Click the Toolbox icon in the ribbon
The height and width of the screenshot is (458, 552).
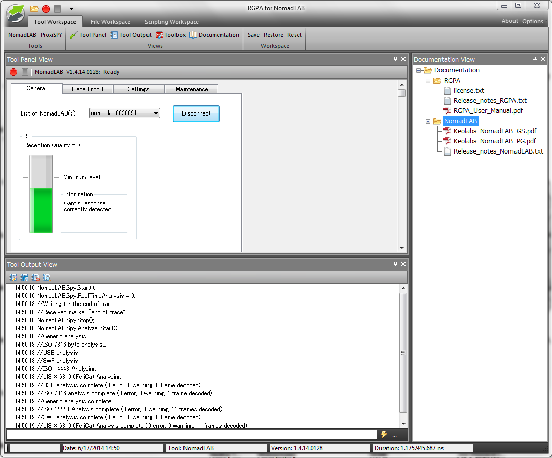pos(159,35)
